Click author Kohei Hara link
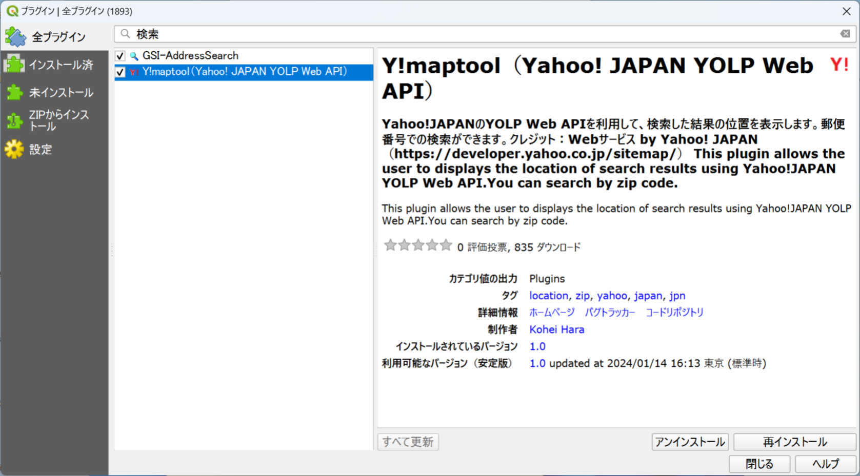This screenshot has height=476, width=860. pyautogui.click(x=556, y=329)
